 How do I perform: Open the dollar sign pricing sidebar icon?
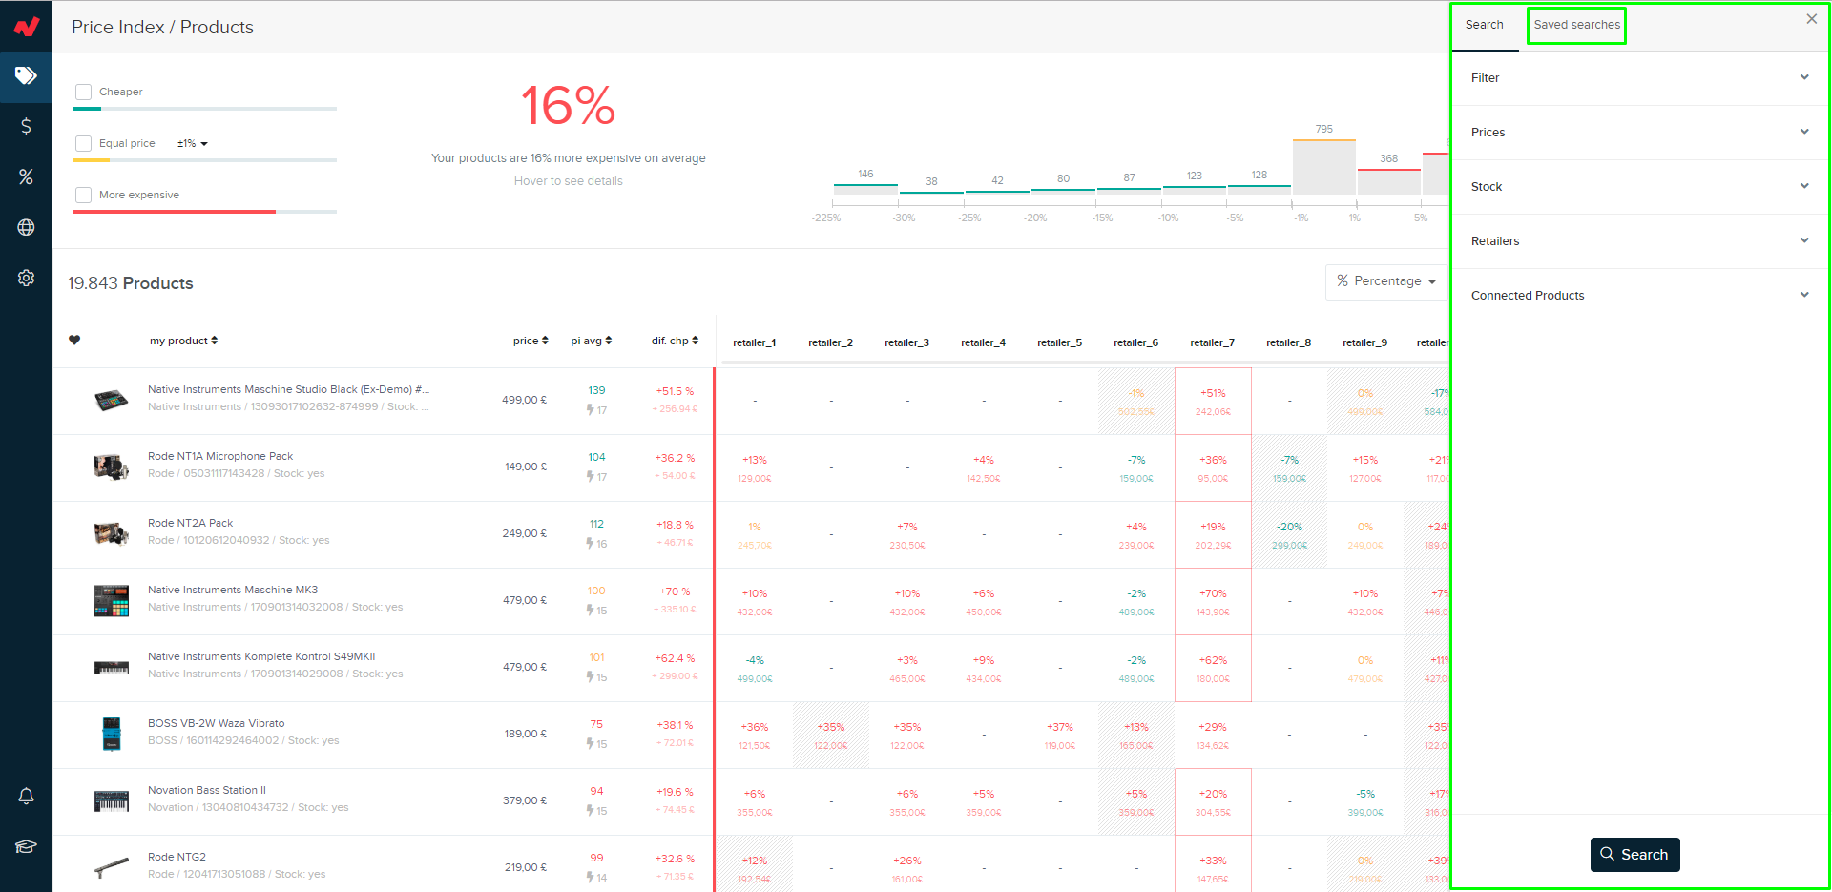(x=26, y=126)
